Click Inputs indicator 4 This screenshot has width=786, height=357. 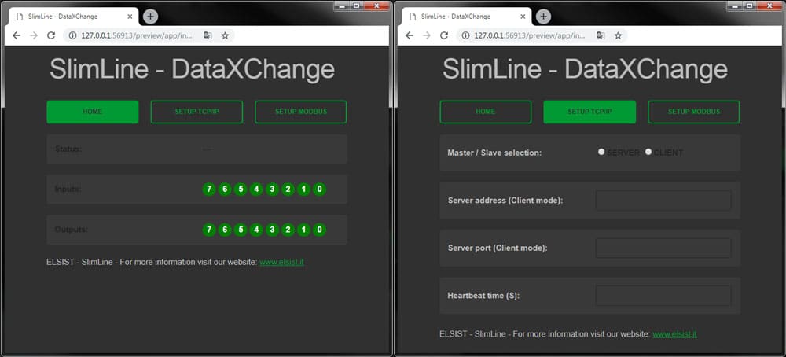[x=256, y=190]
